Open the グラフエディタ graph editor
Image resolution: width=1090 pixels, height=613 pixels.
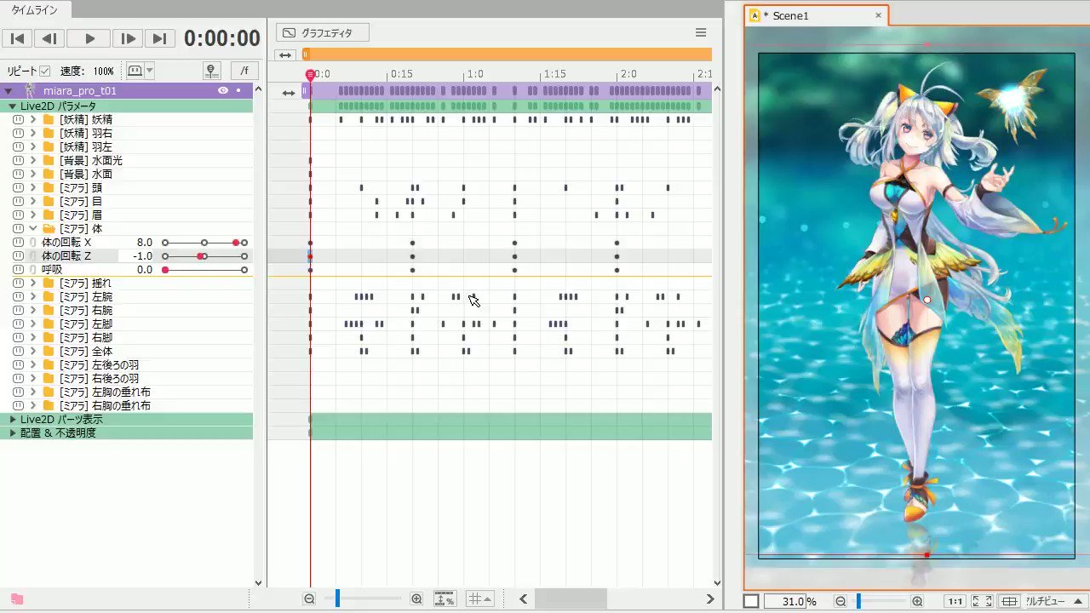pos(323,33)
